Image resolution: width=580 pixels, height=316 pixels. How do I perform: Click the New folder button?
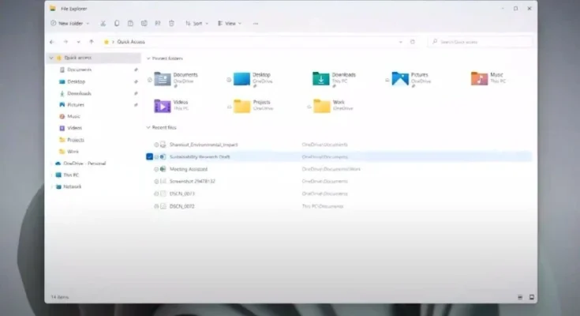tap(70, 24)
